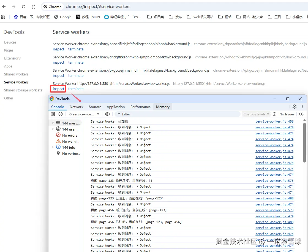Toggle the live expression eye icon
Viewport: 308px width, 252px height.
point(107,114)
